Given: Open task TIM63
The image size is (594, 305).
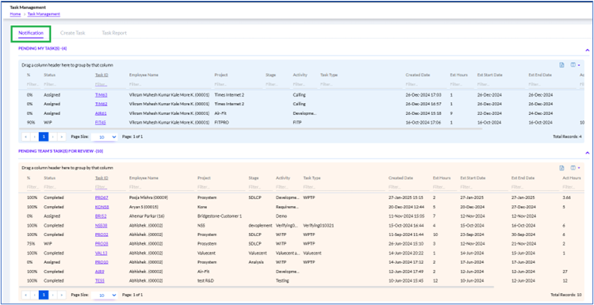Looking at the screenshot, I should click(x=102, y=95).
